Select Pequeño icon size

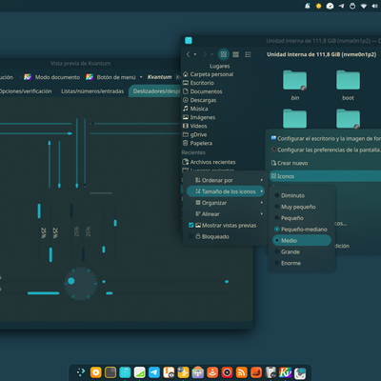point(302,218)
